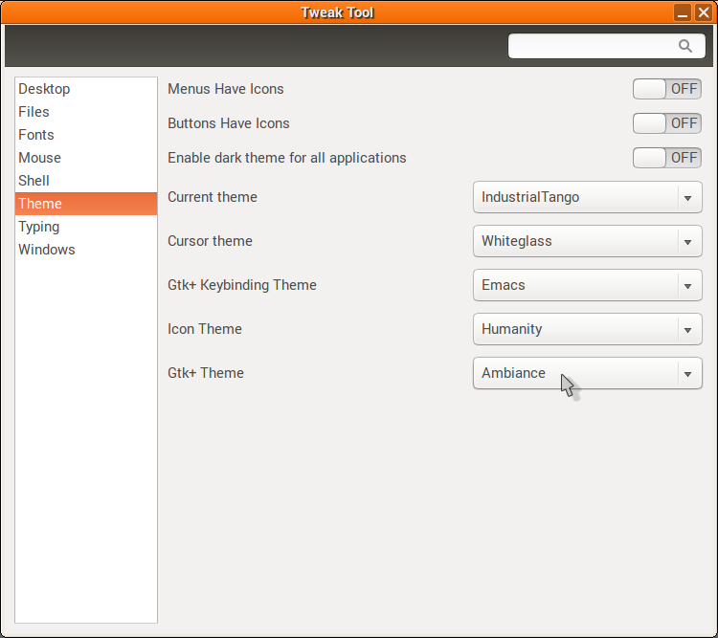The height and width of the screenshot is (638, 718).
Task: Enable Buttons Have Icons switch
Action: click(666, 123)
